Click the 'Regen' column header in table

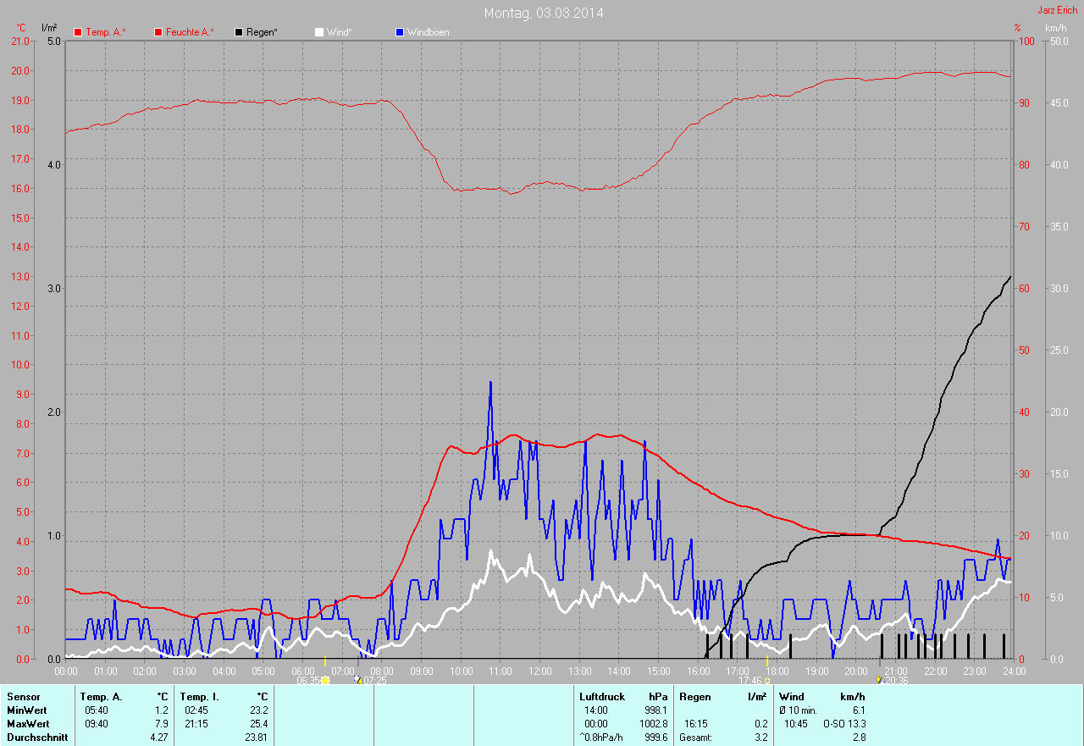pyautogui.click(x=695, y=697)
